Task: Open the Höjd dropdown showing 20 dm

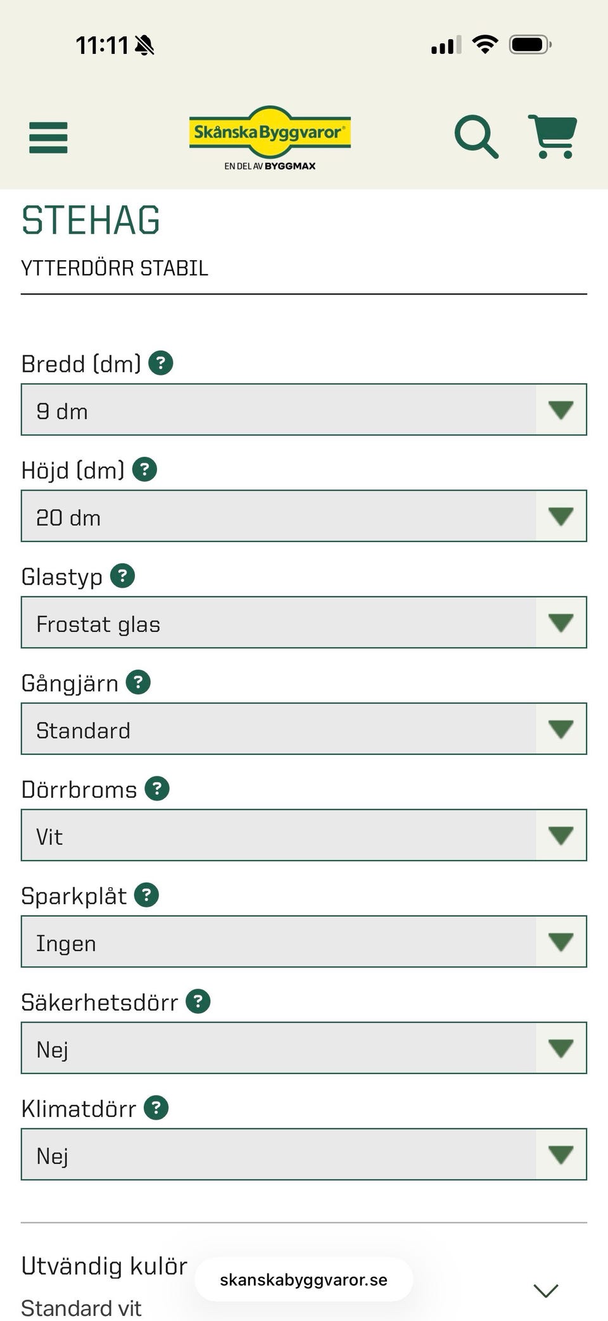Action: [x=304, y=516]
